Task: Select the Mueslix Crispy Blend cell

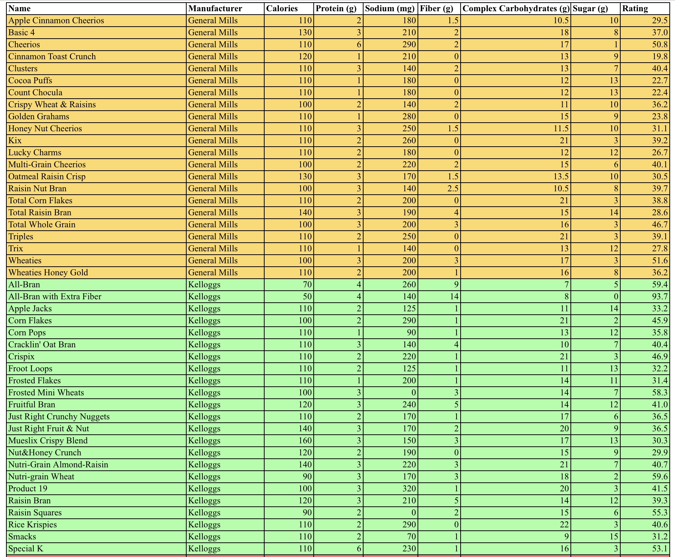Action: tap(96, 441)
